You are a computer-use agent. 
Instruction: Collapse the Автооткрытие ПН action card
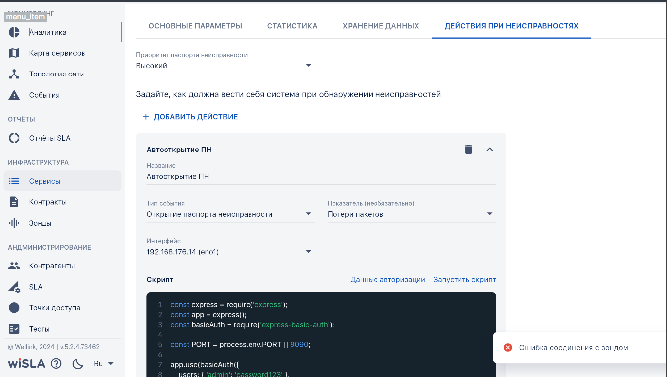click(x=490, y=150)
